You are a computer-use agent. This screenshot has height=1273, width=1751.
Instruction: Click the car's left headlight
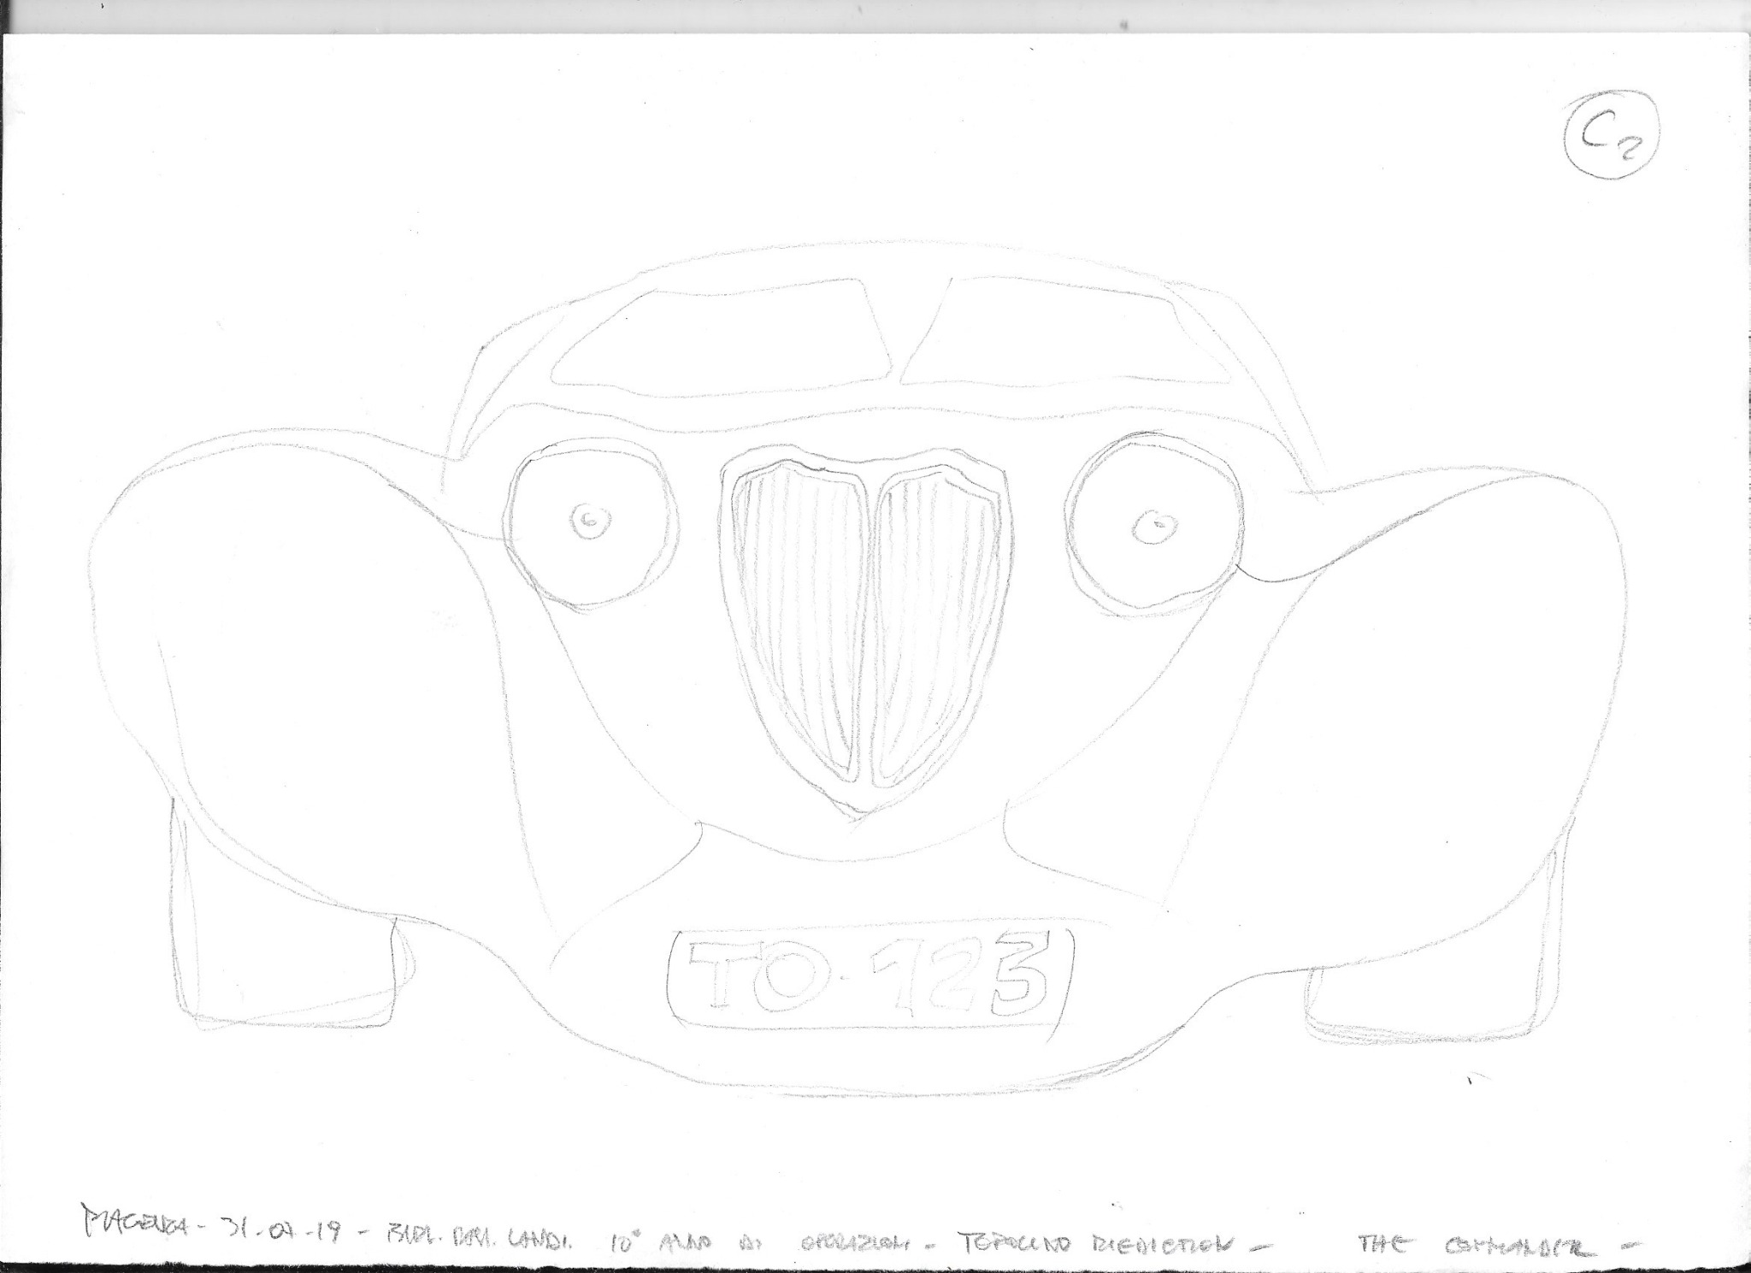pos(591,523)
